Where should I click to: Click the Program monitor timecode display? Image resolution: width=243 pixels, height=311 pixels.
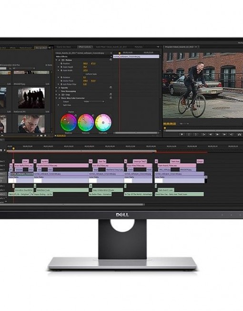(170, 124)
